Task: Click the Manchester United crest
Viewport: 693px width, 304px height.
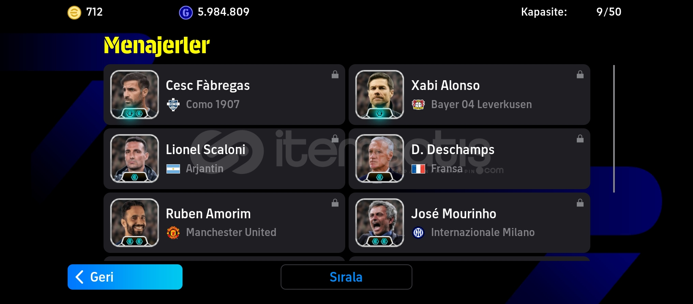Action: point(173,233)
